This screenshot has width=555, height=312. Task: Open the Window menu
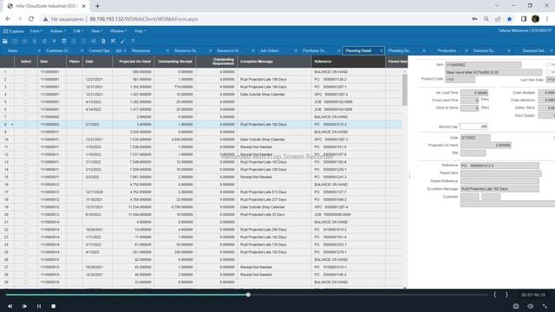point(118,31)
